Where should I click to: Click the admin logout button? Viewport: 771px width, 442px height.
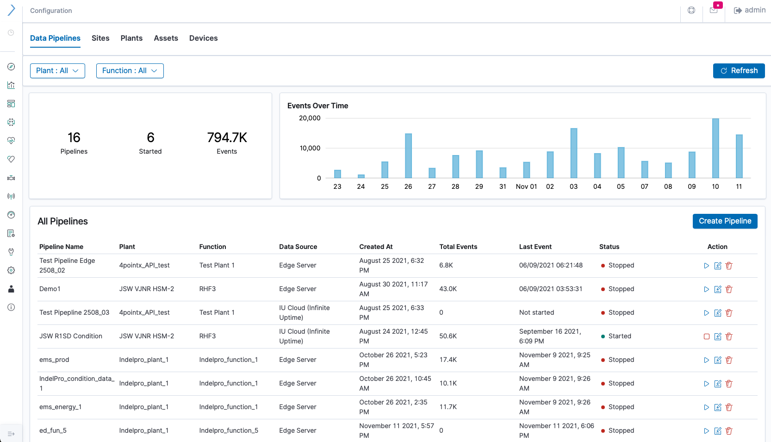750,10
